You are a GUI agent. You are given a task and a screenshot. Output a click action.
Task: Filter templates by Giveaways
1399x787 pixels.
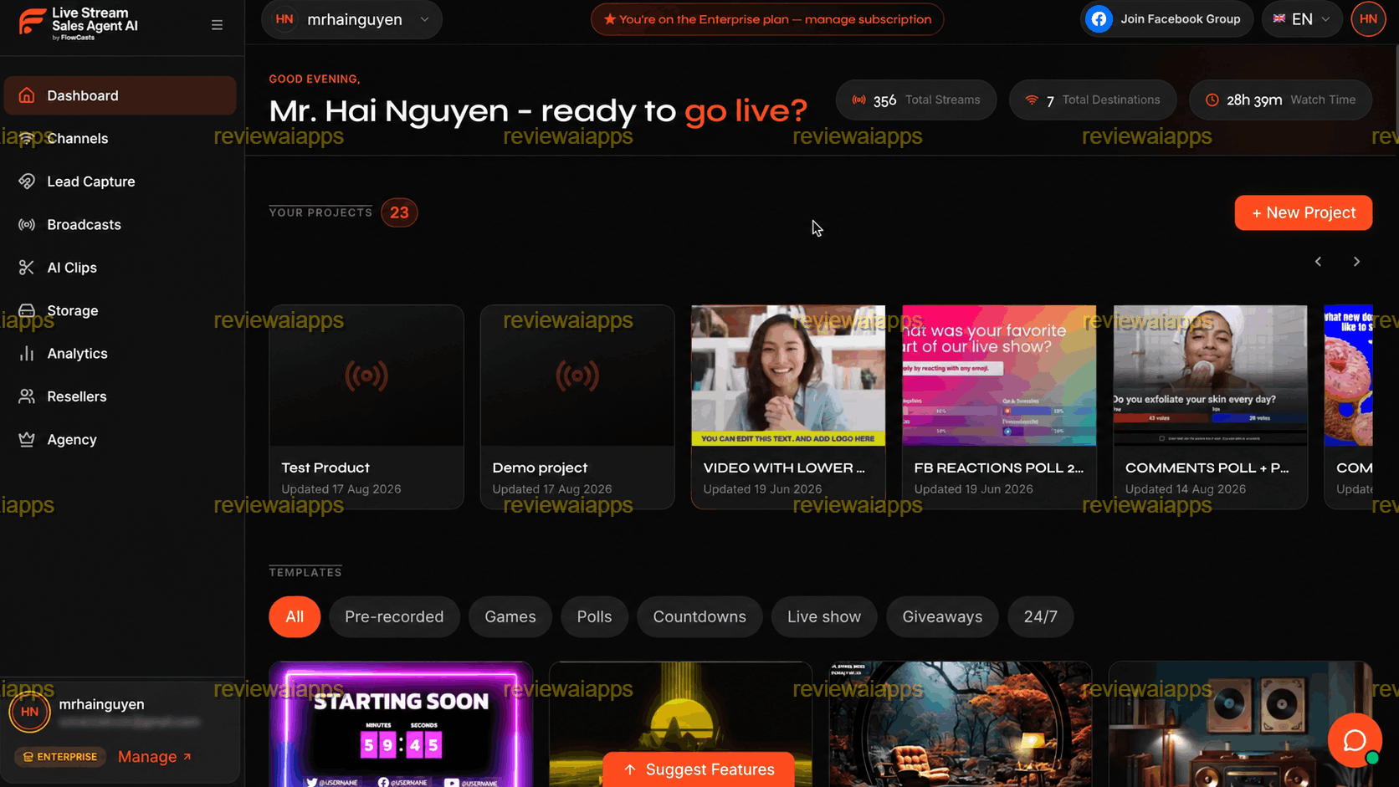[x=942, y=616]
